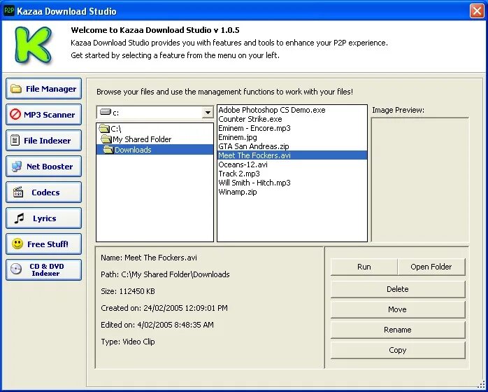This screenshot has height=392, width=488.
Task: Click the 'Edited on: 4/02/2005' detail line
Action: (x=157, y=325)
